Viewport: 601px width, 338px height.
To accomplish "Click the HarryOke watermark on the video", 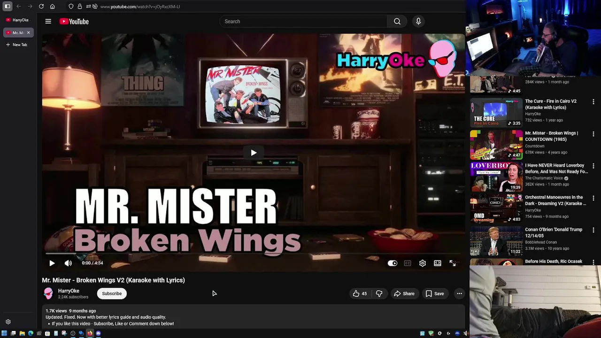I will 397,59.
